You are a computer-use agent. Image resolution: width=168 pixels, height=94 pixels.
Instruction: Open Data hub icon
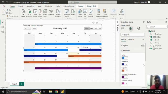[x=35, y=13]
